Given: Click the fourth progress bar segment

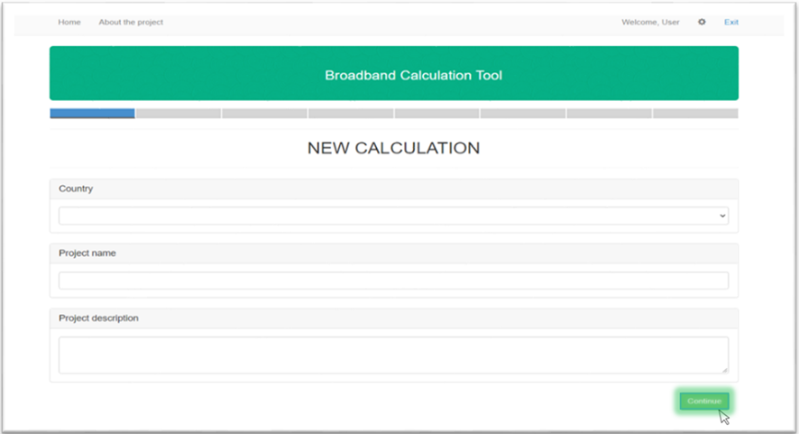Looking at the screenshot, I should [351, 114].
